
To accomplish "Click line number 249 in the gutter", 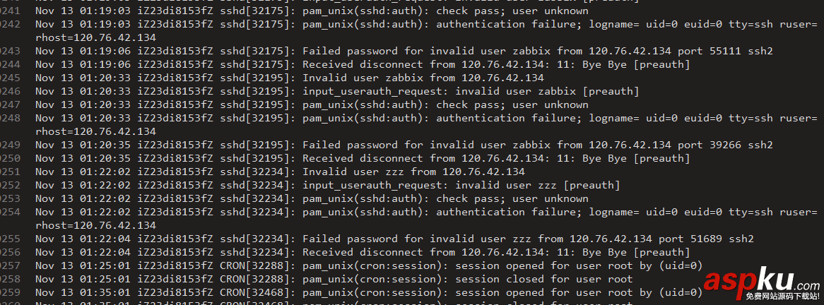I will 11,145.
